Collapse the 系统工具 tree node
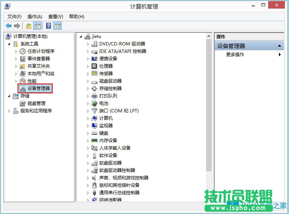Image resolution: width=289 pixels, height=214 pixels. click(x=9, y=44)
